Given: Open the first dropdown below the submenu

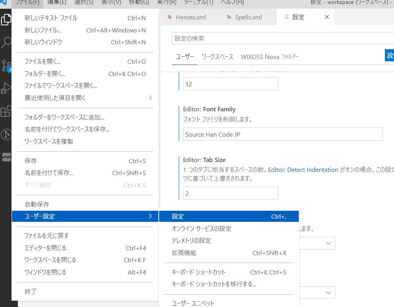Looking at the screenshot, I should point(317,243).
